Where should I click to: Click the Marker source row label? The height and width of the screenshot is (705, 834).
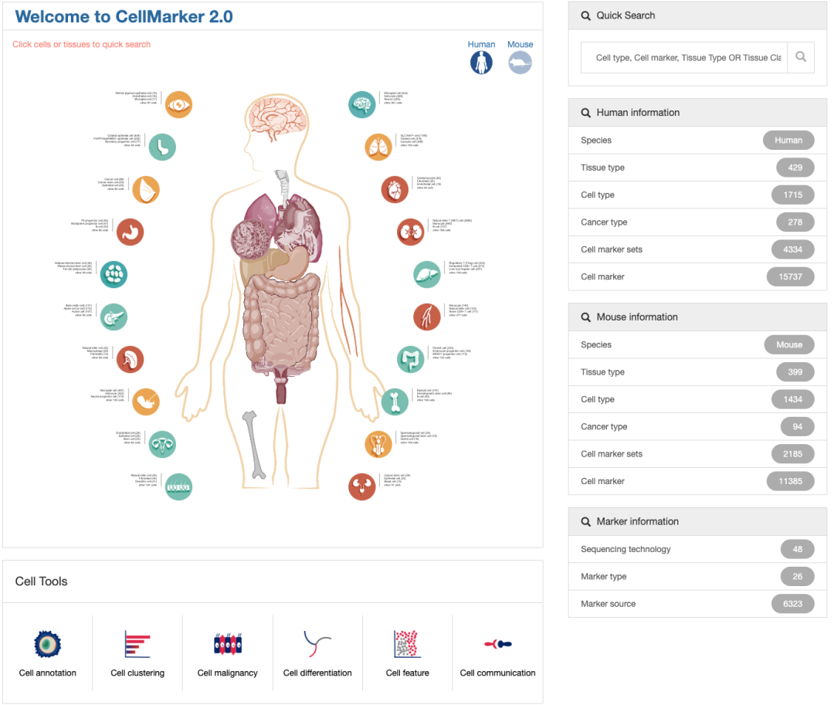(608, 603)
